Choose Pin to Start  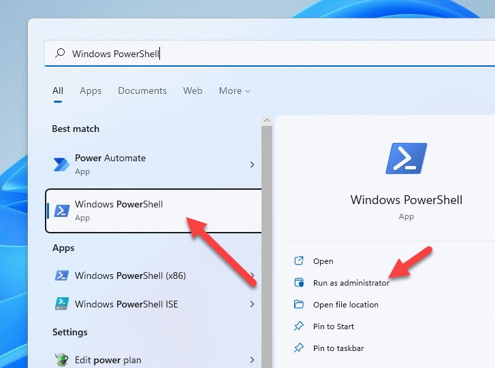334,327
